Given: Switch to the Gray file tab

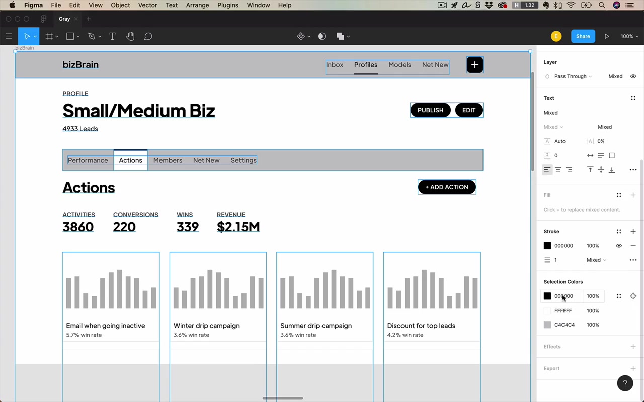Looking at the screenshot, I should [64, 19].
